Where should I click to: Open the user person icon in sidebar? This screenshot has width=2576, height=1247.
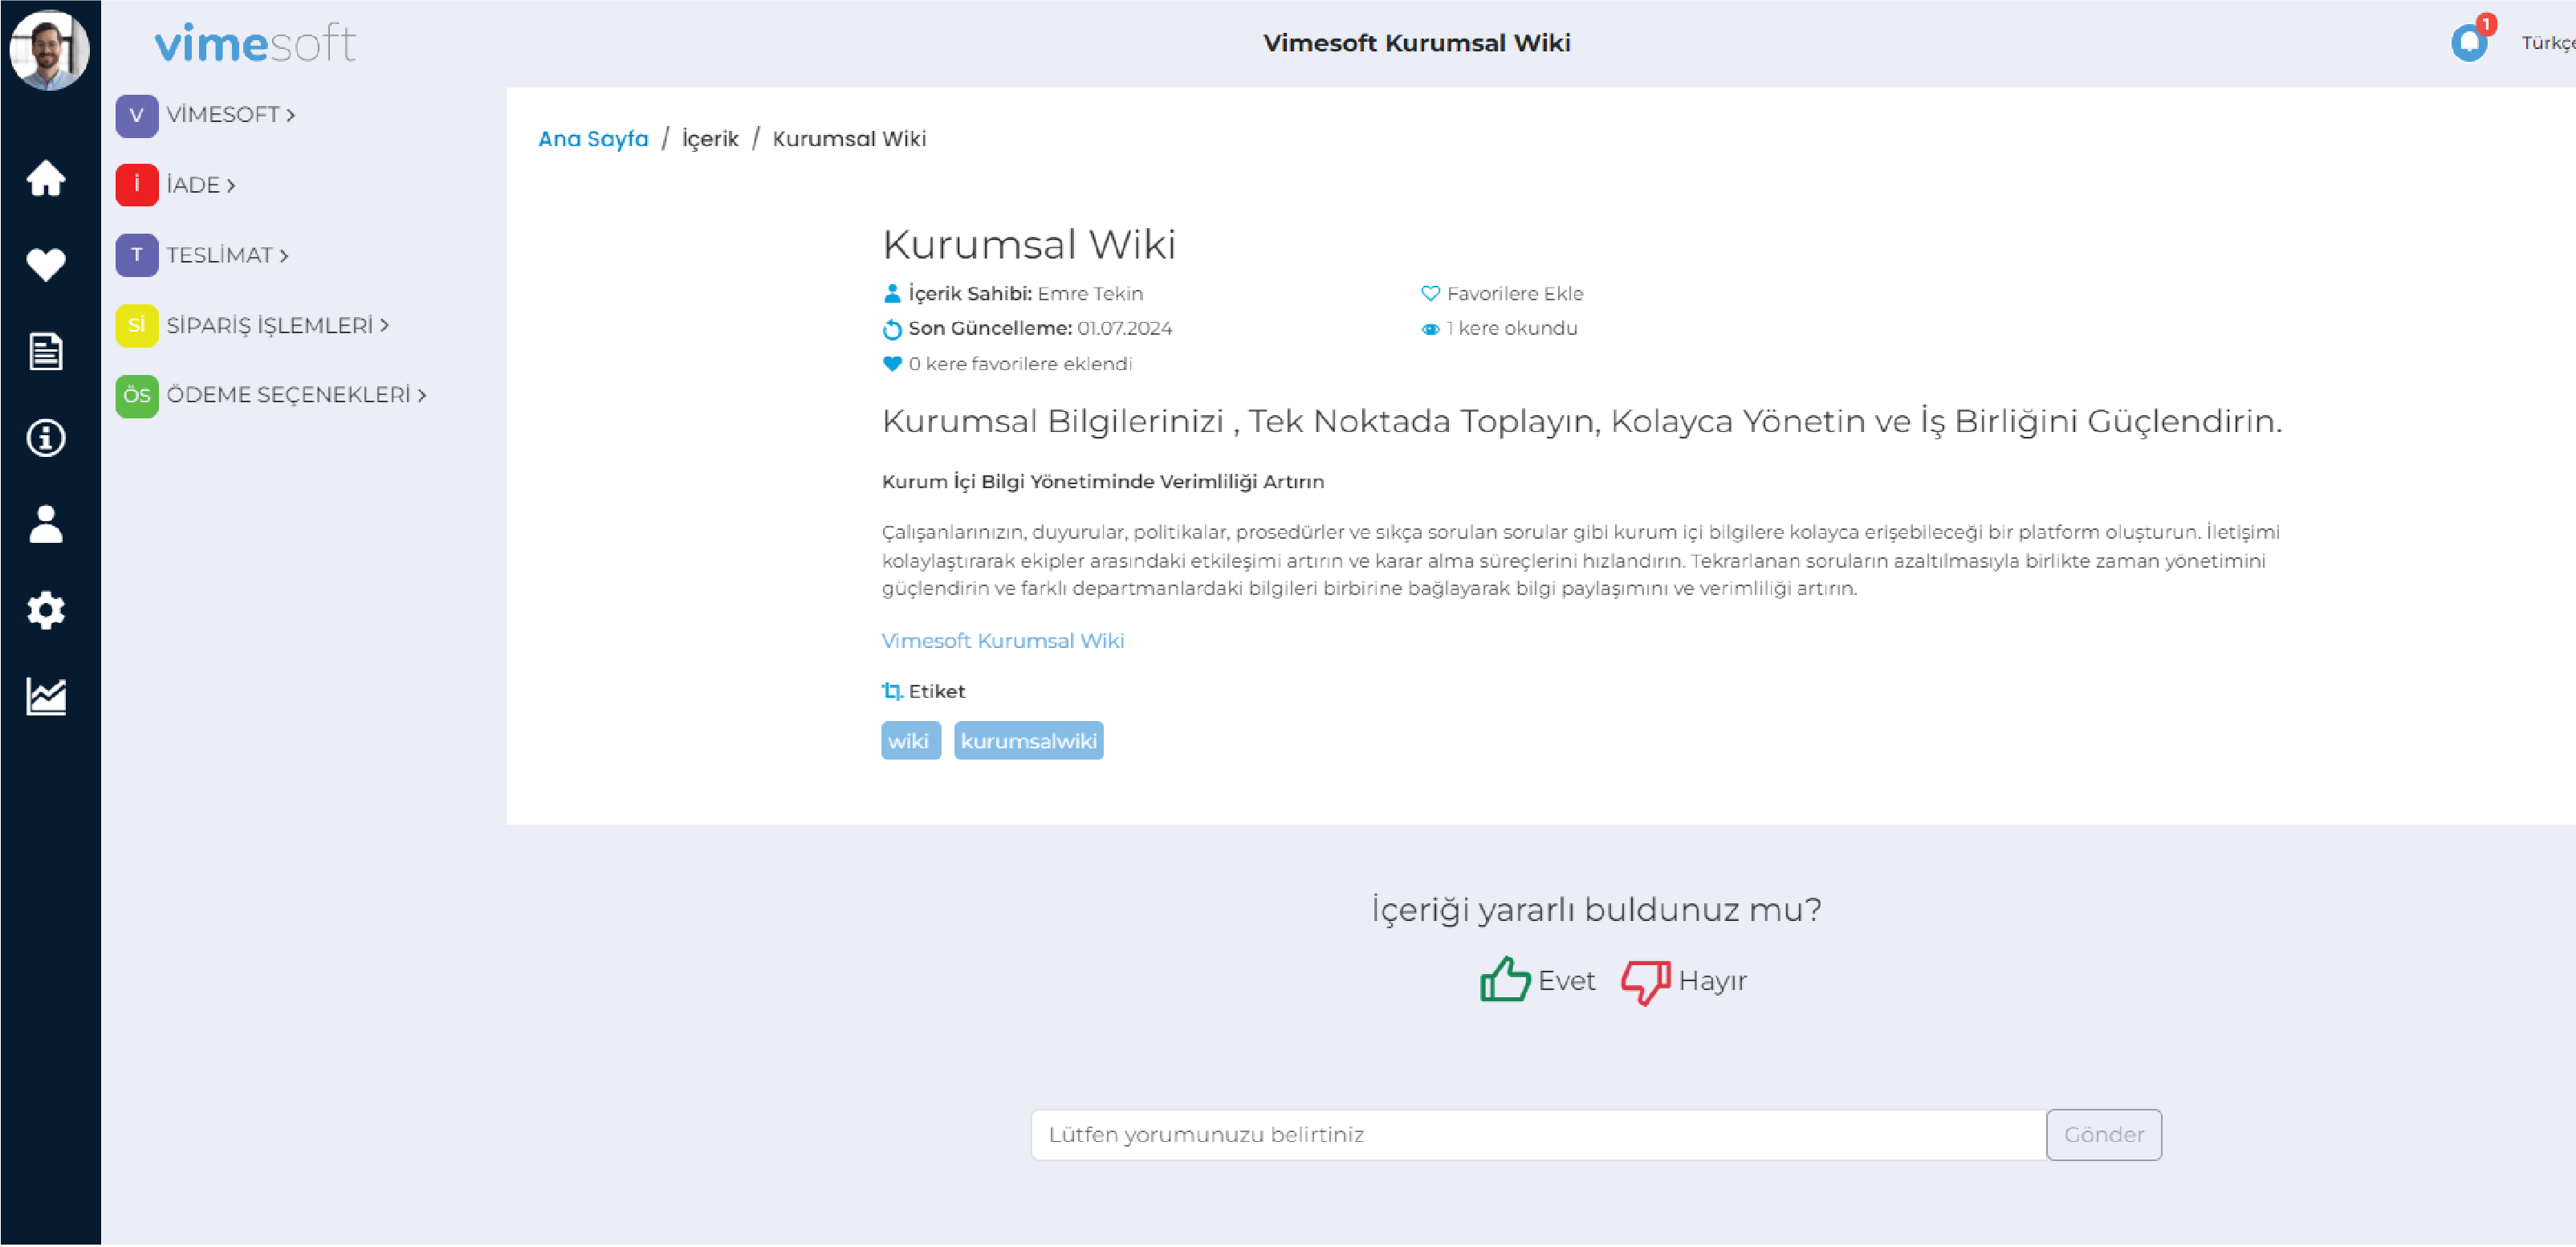46,524
